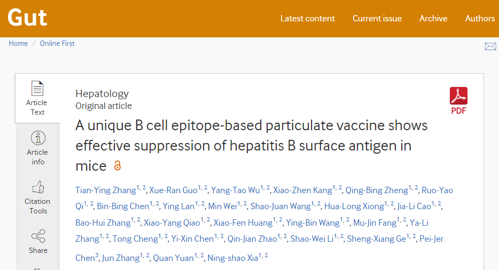Open the Authors menu item
This screenshot has height=270, width=499.
click(480, 18)
